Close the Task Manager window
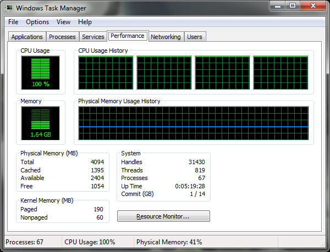330x252 pixels. pyautogui.click(x=313, y=6)
